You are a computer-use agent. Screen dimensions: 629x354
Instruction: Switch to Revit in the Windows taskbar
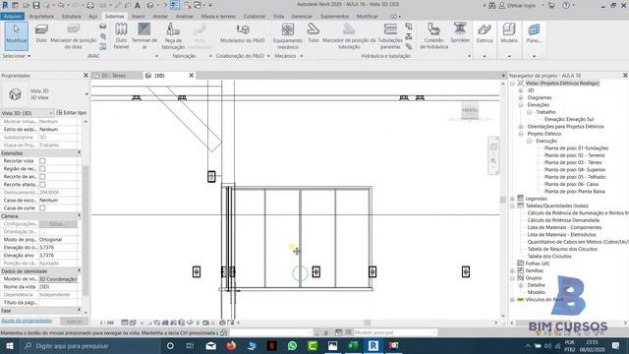click(x=373, y=345)
